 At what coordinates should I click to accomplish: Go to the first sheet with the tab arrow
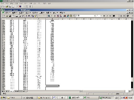pyautogui.click(x=3, y=91)
